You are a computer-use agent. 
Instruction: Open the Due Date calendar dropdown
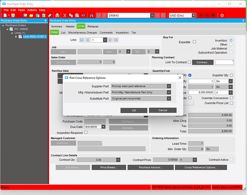(x=103, y=127)
